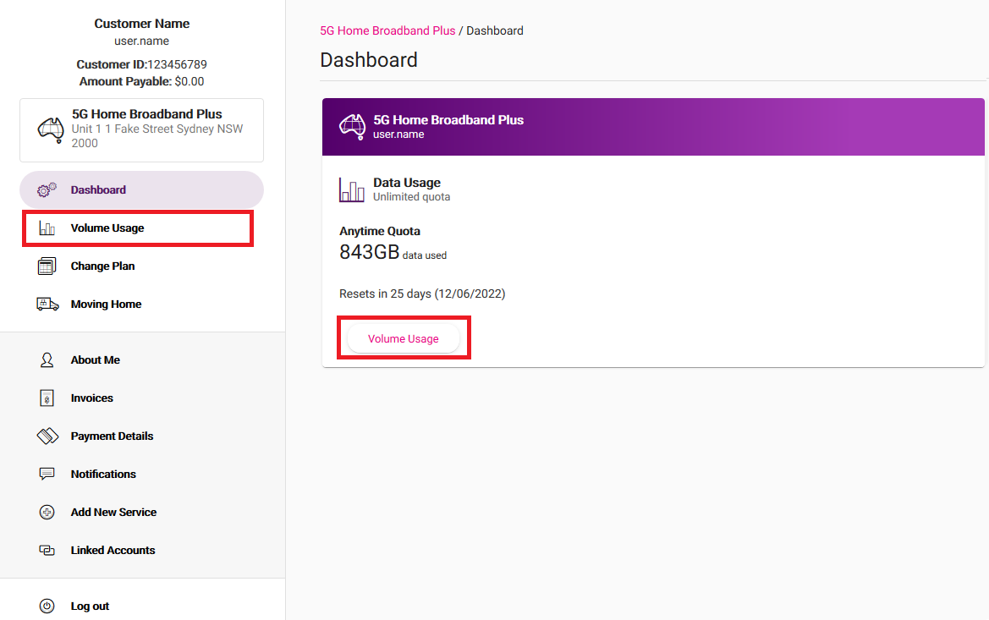Follow the 5G Home Broadband Plus breadcrumb link
989x620 pixels.
[387, 31]
